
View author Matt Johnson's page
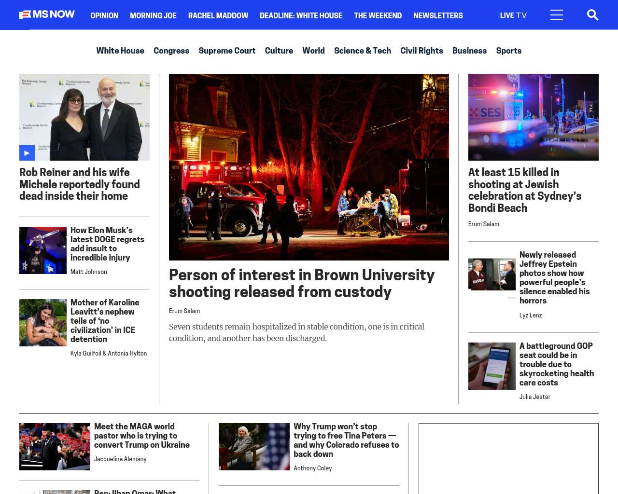pos(89,272)
